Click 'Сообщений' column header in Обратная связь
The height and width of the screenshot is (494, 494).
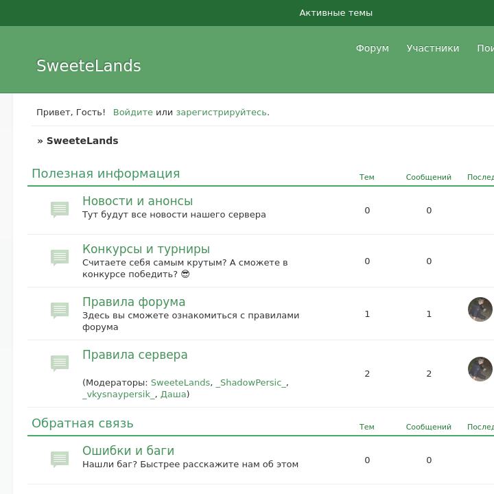[x=428, y=427]
